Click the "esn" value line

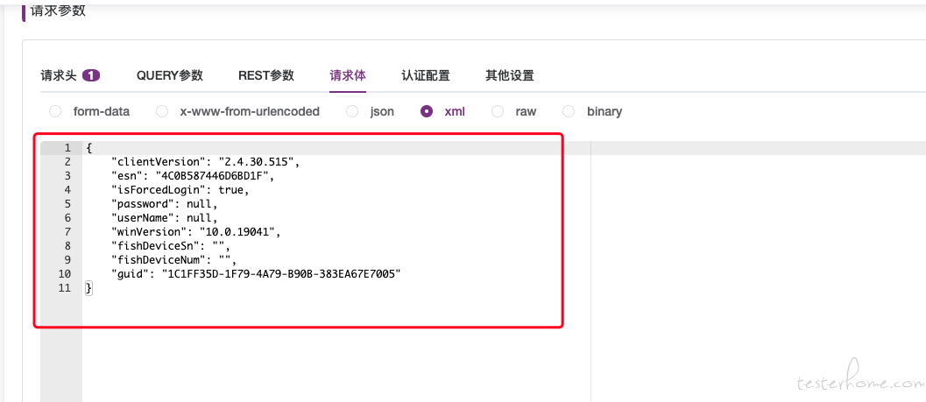click(193, 175)
